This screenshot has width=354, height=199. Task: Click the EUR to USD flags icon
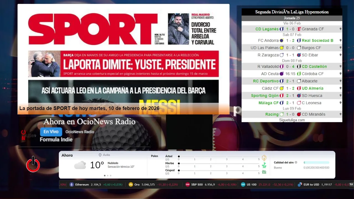point(300,185)
